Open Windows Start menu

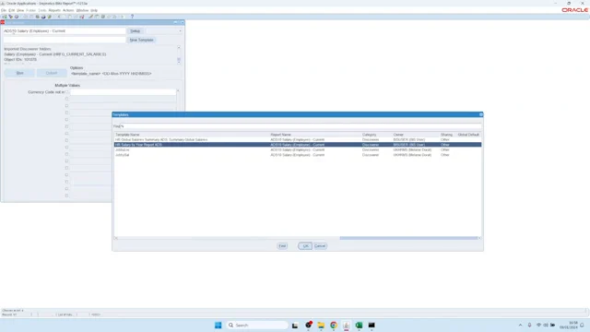click(218, 326)
